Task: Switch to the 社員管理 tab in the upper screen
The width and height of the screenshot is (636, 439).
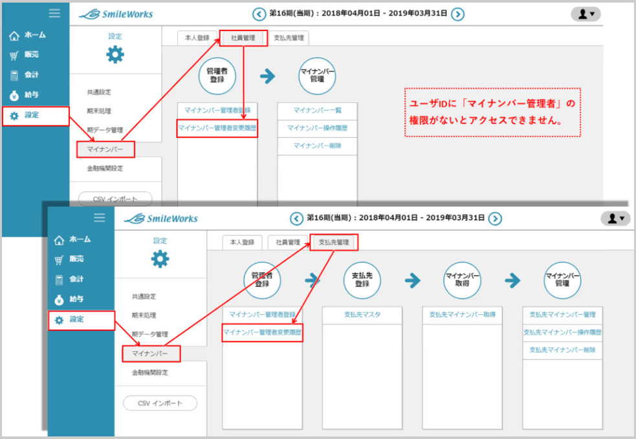Action: click(243, 38)
